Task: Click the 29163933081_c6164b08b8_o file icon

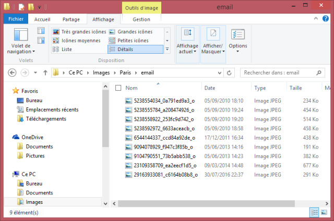Action: click(128, 175)
